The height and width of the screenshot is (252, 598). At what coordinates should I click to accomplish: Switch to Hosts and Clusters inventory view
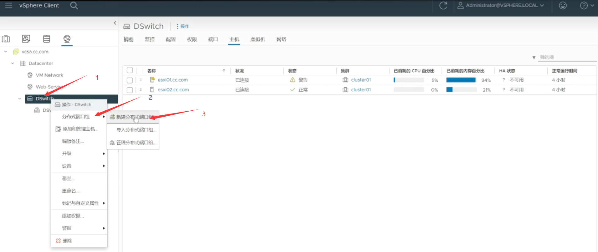pyautogui.click(x=6, y=39)
